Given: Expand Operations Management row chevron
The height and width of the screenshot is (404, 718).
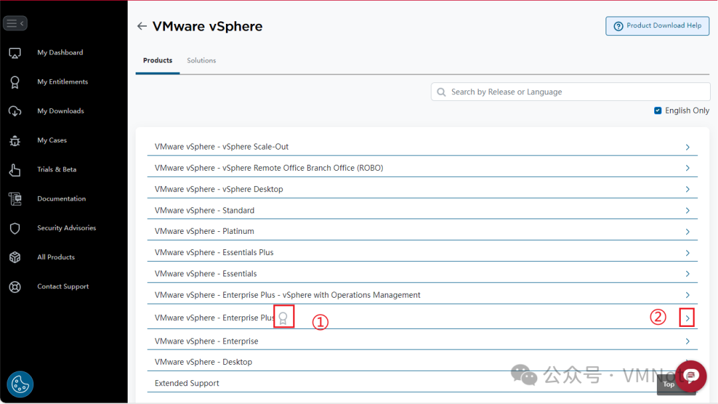Looking at the screenshot, I should coord(687,295).
